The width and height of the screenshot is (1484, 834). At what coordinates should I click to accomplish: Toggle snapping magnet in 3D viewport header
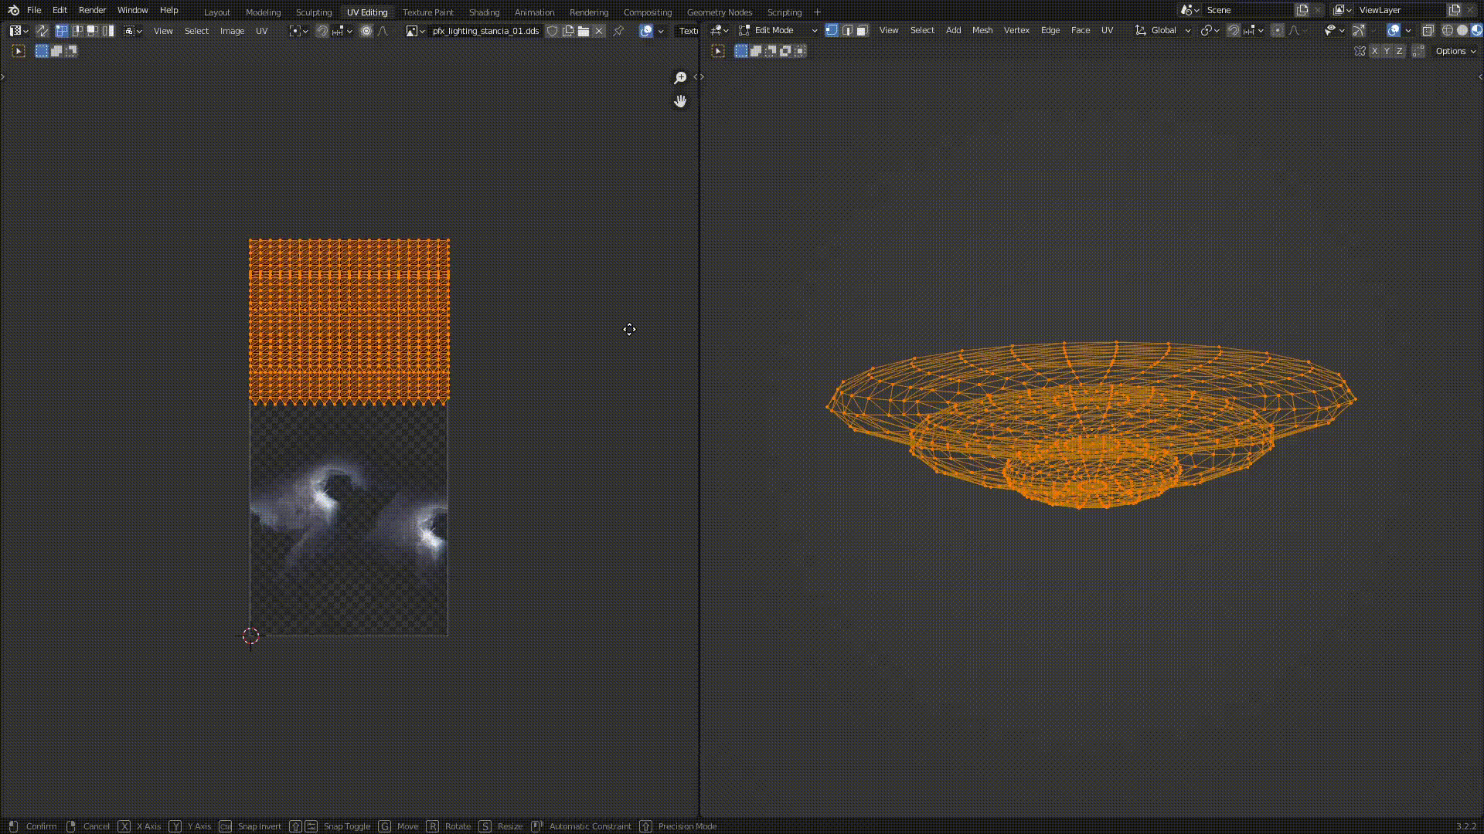(1234, 30)
